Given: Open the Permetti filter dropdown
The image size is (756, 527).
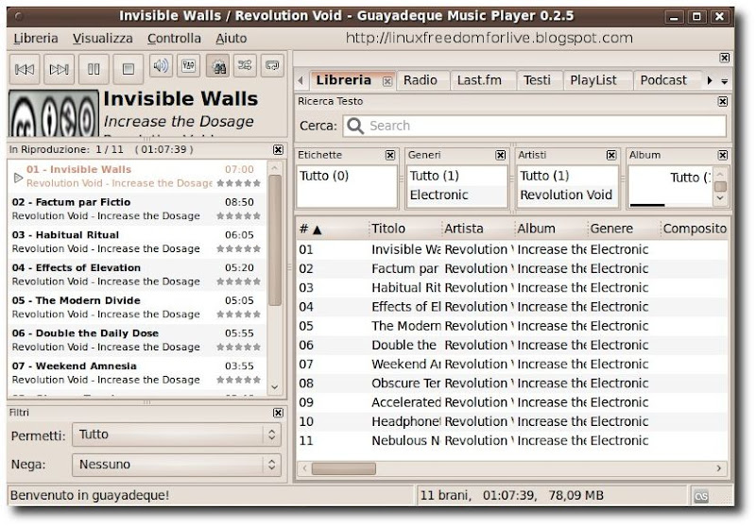Looking at the screenshot, I should coord(178,434).
